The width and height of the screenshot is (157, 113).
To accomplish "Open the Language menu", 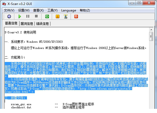I will (69, 10).
